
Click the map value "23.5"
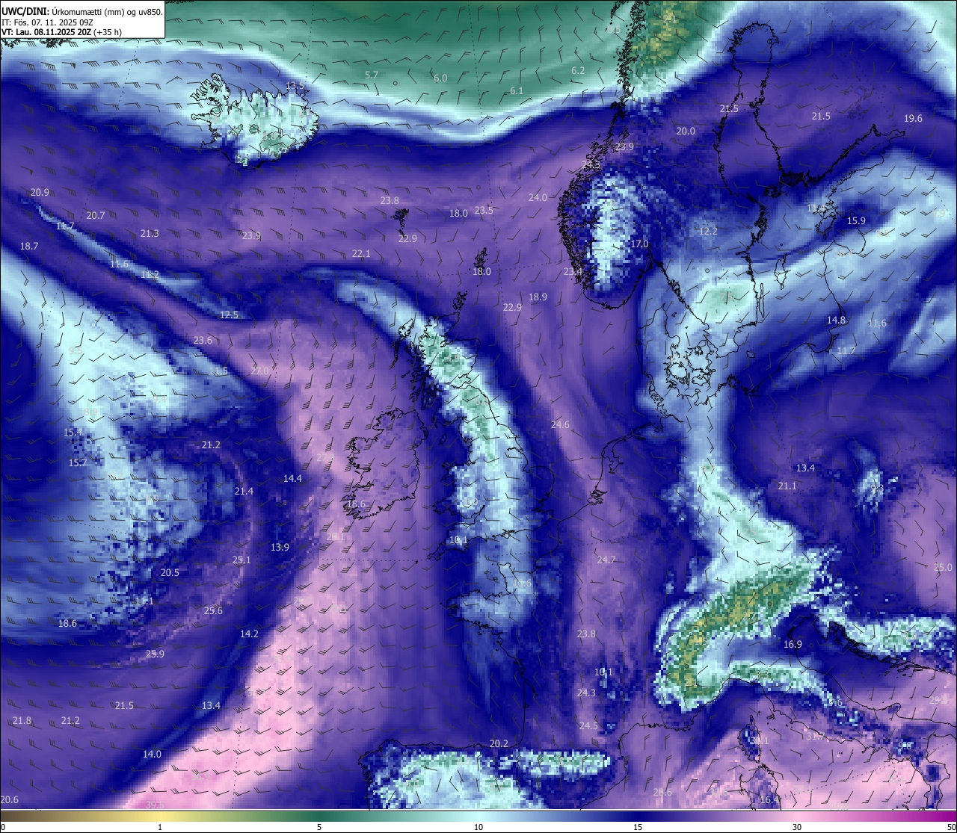(x=484, y=210)
